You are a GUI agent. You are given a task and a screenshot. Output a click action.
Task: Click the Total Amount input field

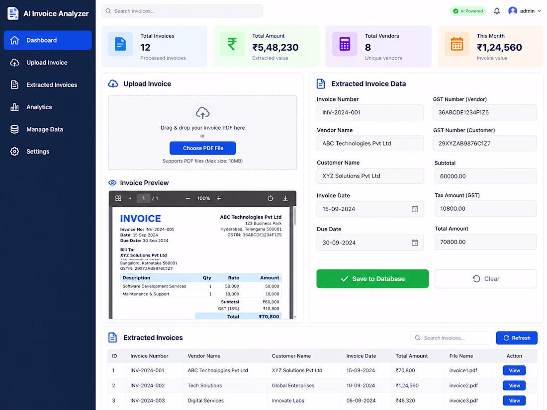(x=486, y=242)
